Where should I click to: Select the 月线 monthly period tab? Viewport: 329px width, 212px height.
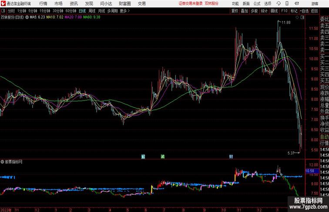101,11
